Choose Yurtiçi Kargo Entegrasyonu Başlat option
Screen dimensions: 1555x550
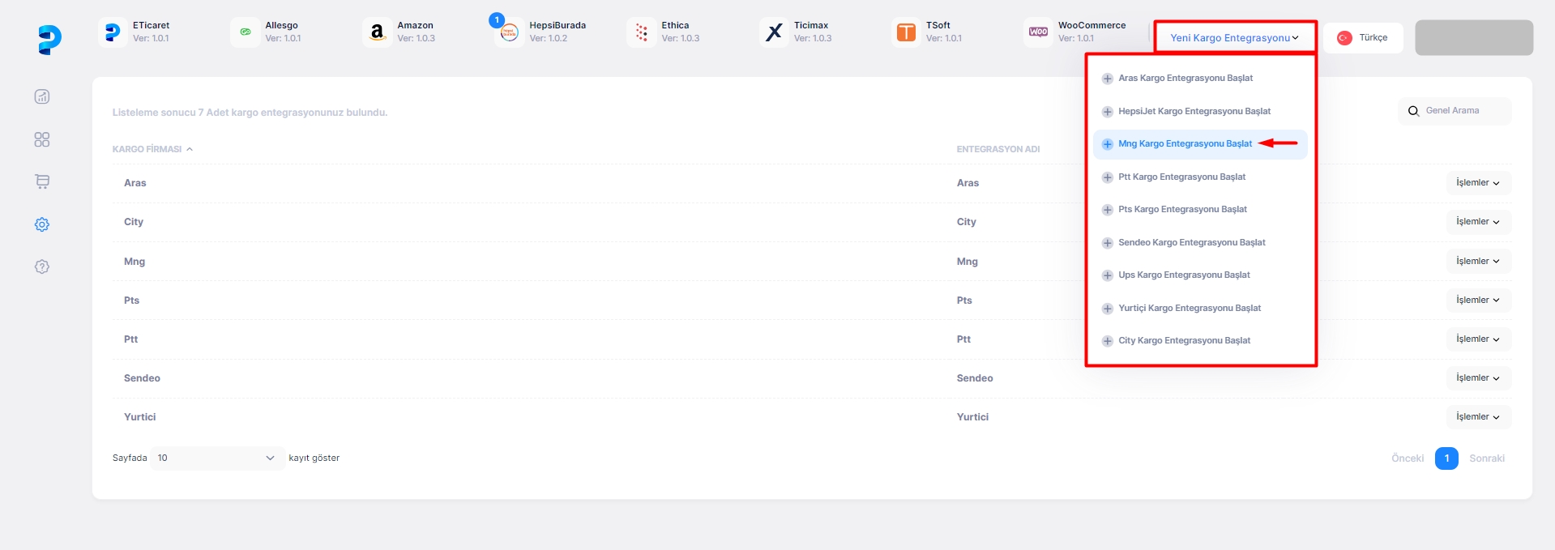click(x=1189, y=309)
